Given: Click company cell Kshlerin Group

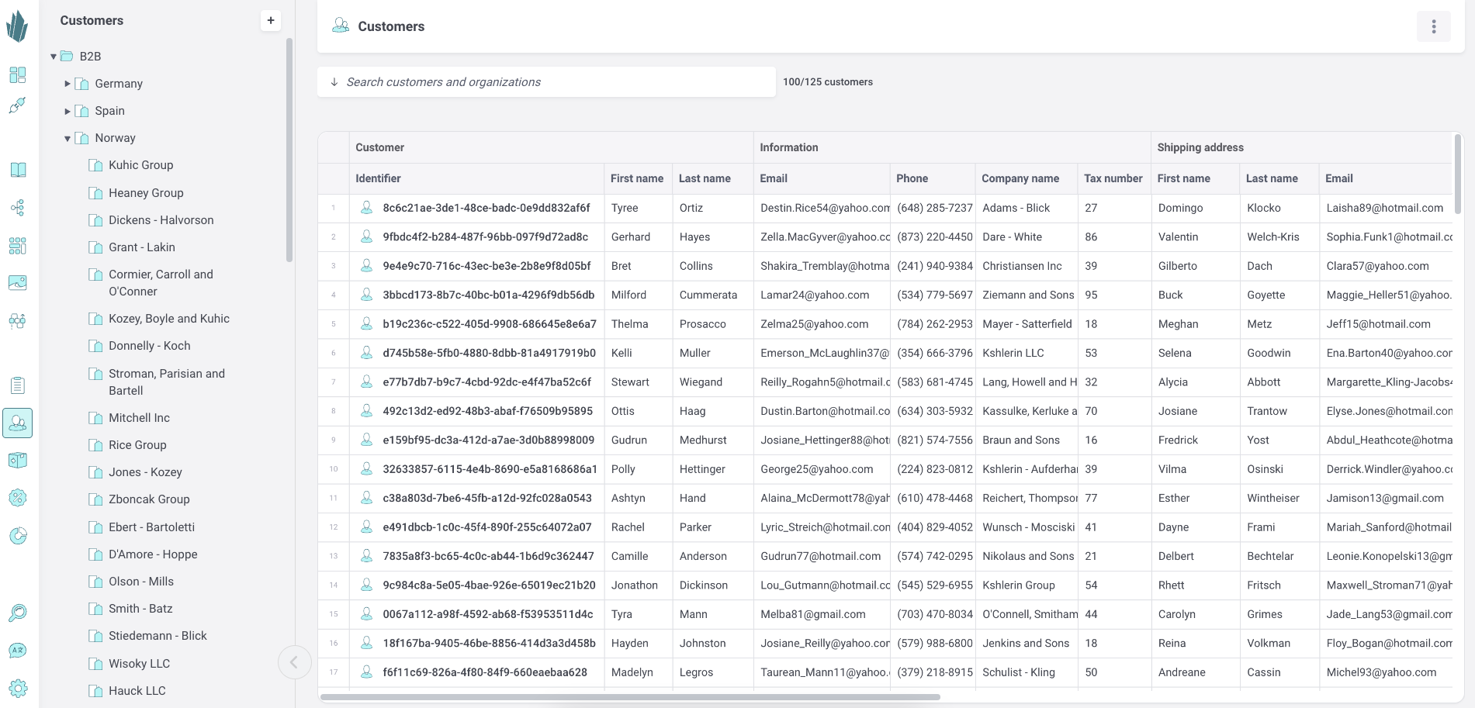Looking at the screenshot, I should click(1019, 585).
